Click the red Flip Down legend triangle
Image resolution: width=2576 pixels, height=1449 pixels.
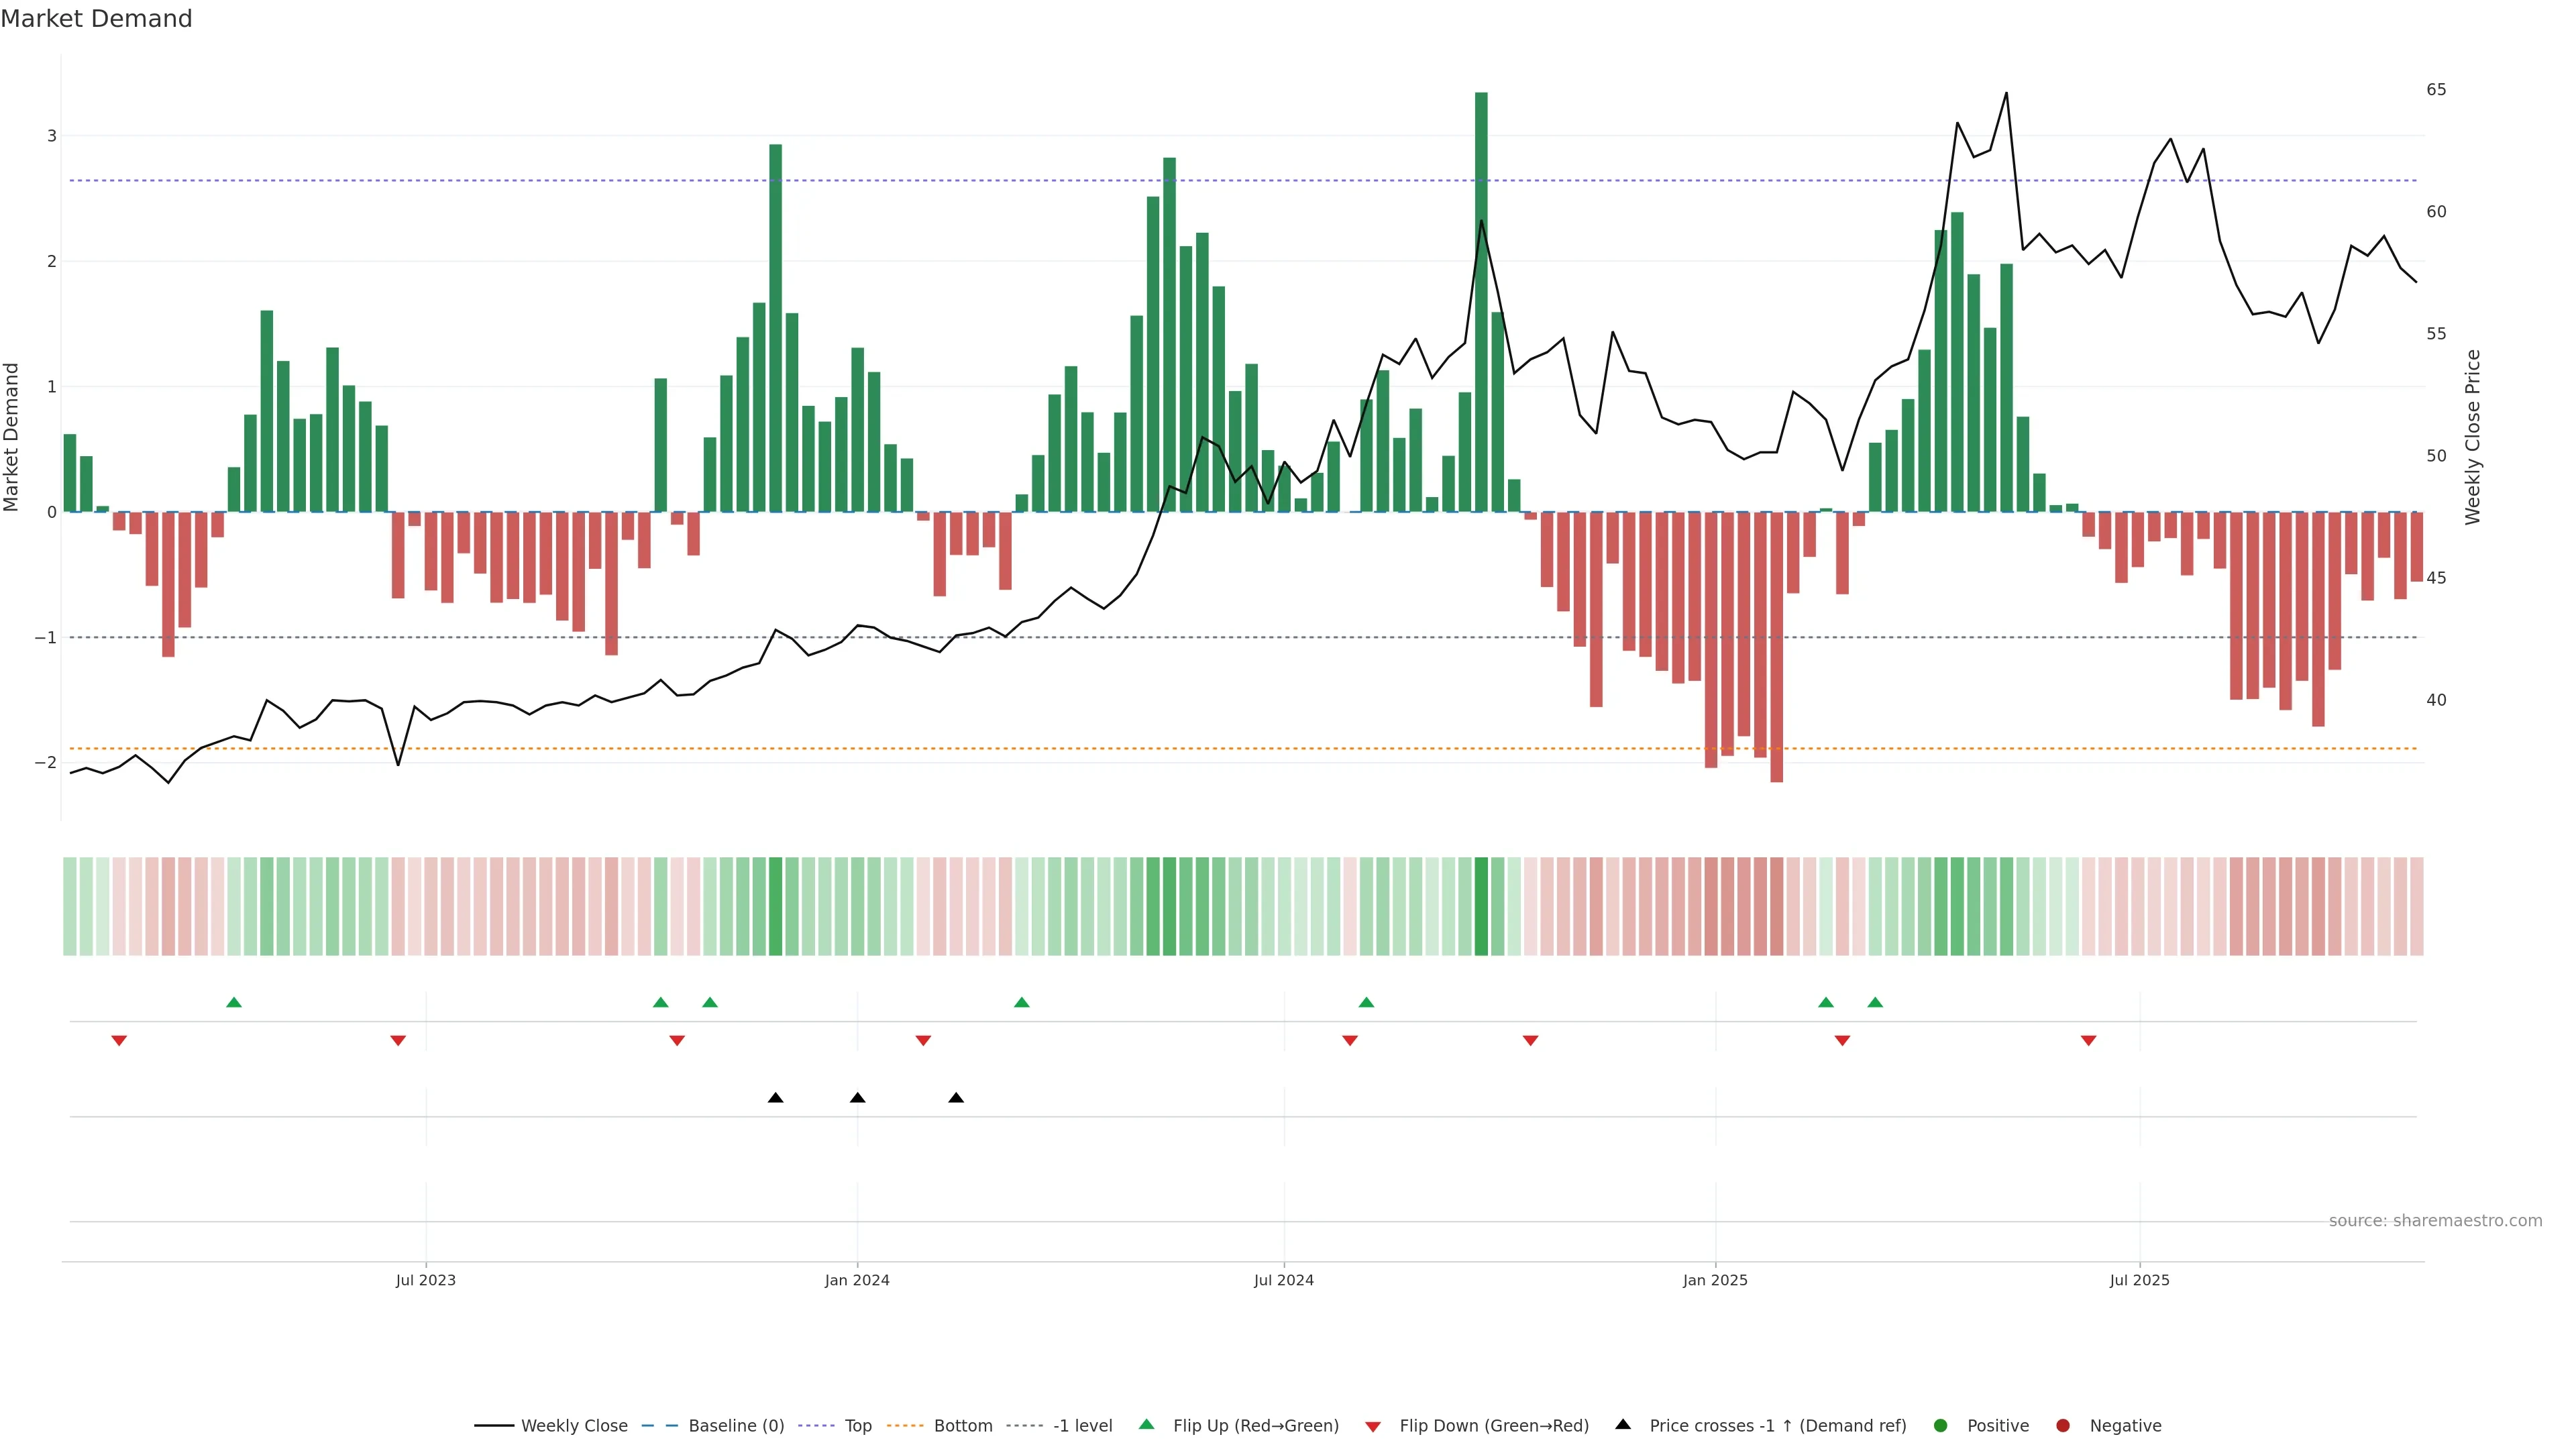[x=1373, y=1426]
